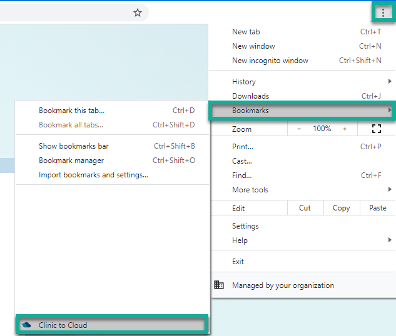Click the Chrome three-dot menu icon
Image resolution: width=396 pixels, height=336 pixels.
(383, 12)
